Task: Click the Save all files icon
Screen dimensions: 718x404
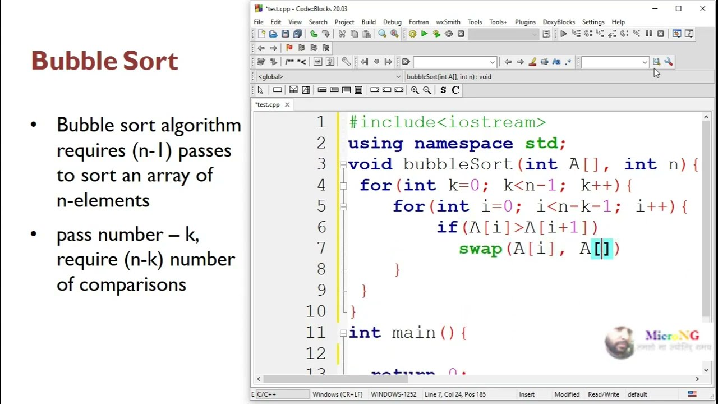Action: [x=297, y=34]
